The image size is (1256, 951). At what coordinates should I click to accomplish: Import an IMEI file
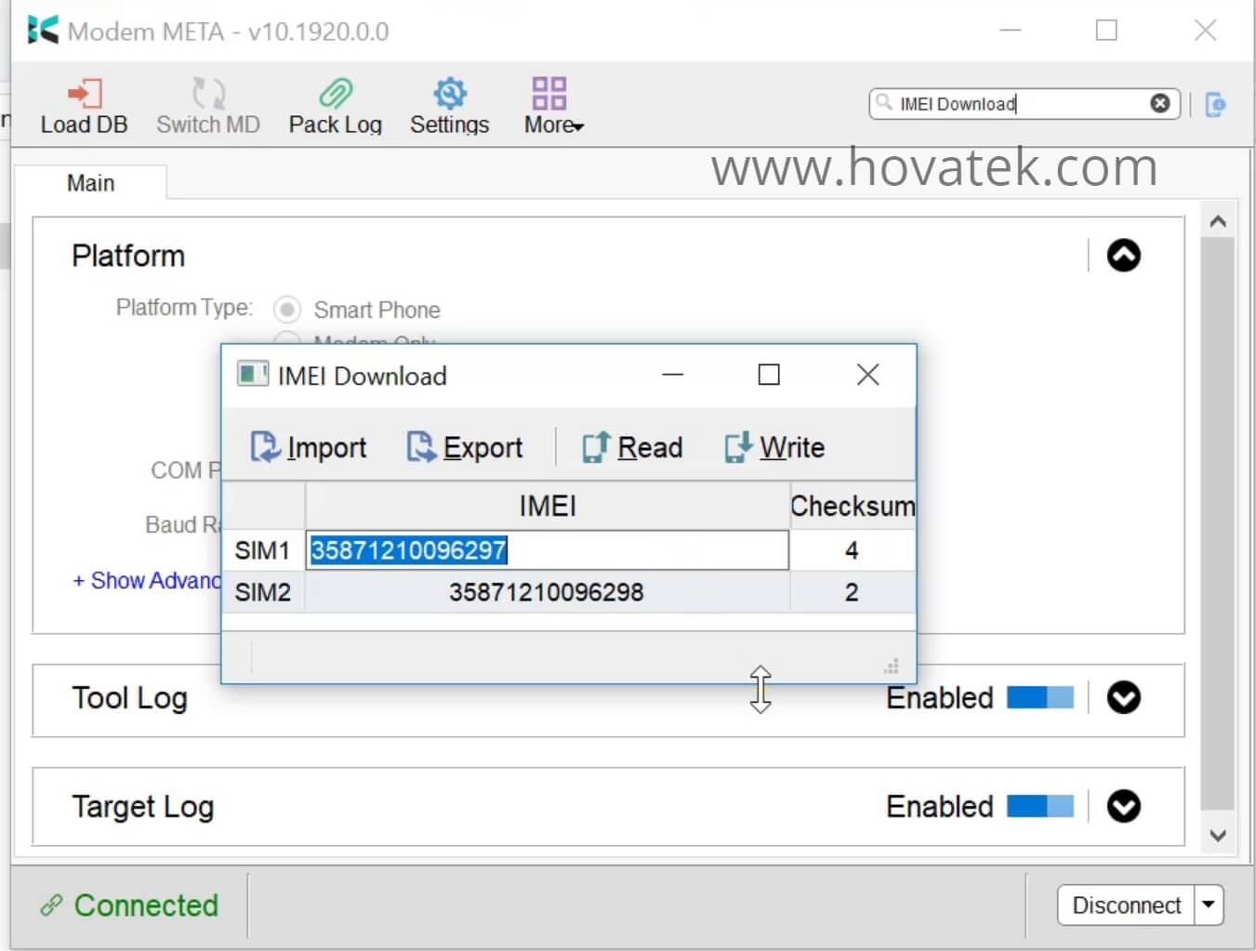click(x=308, y=447)
